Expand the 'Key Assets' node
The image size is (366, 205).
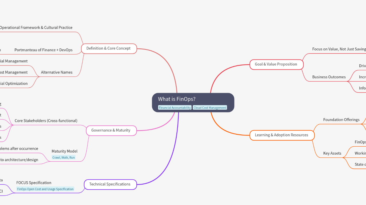click(x=332, y=153)
